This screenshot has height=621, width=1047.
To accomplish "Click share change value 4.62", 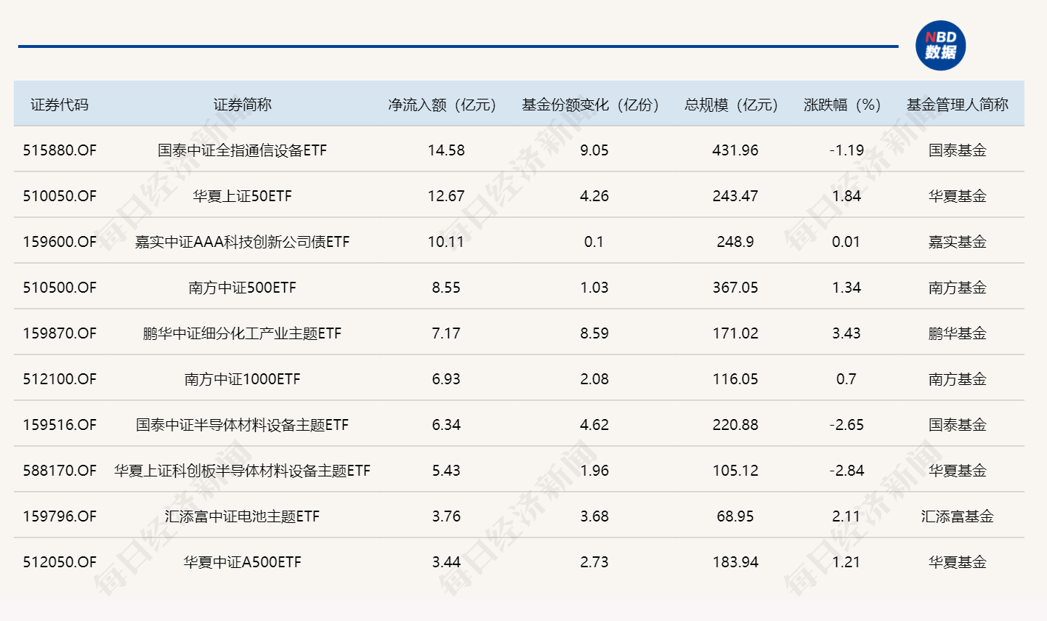I will tap(594, 425).
